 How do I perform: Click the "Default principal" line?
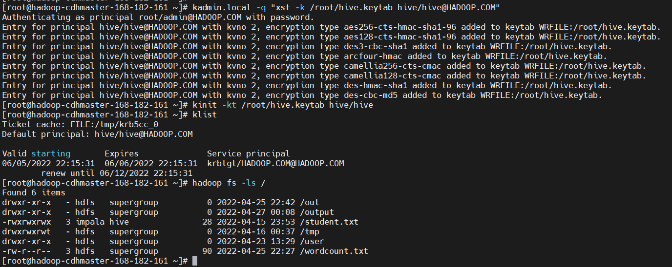(97, 134)
